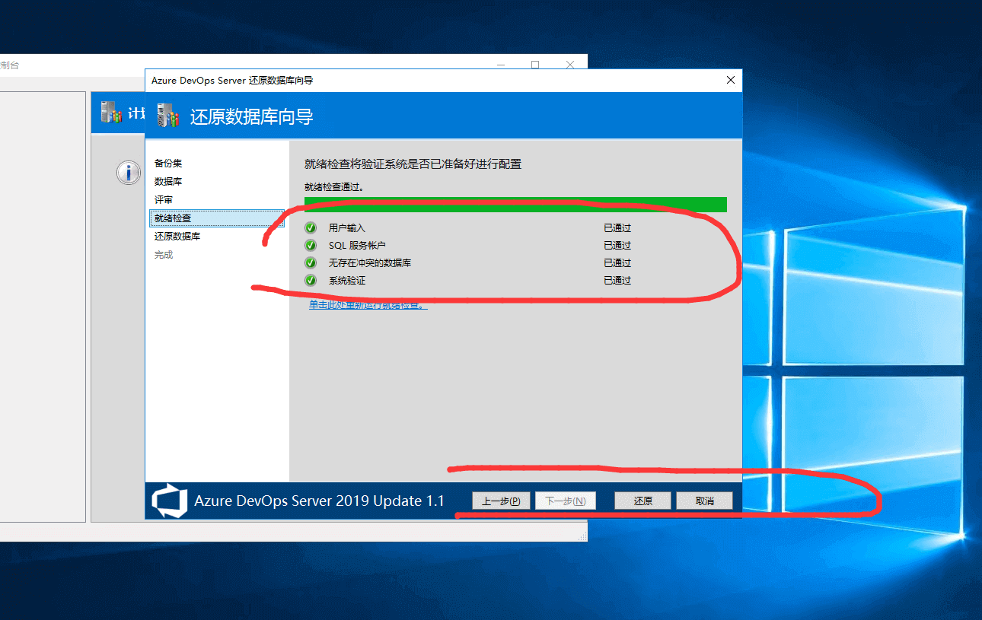Go to the 还原数据库 step in sidebar
Image resolution: width=982 pixels, height=620 pixels.
[177, 236]
